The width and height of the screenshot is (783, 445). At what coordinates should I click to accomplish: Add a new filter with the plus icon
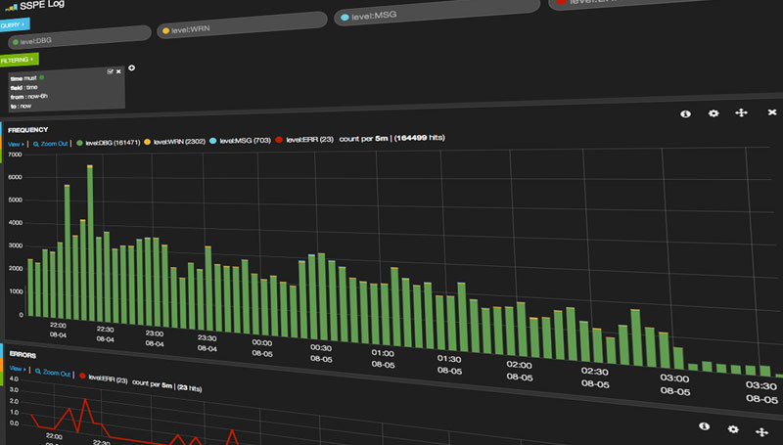point(132,67)
